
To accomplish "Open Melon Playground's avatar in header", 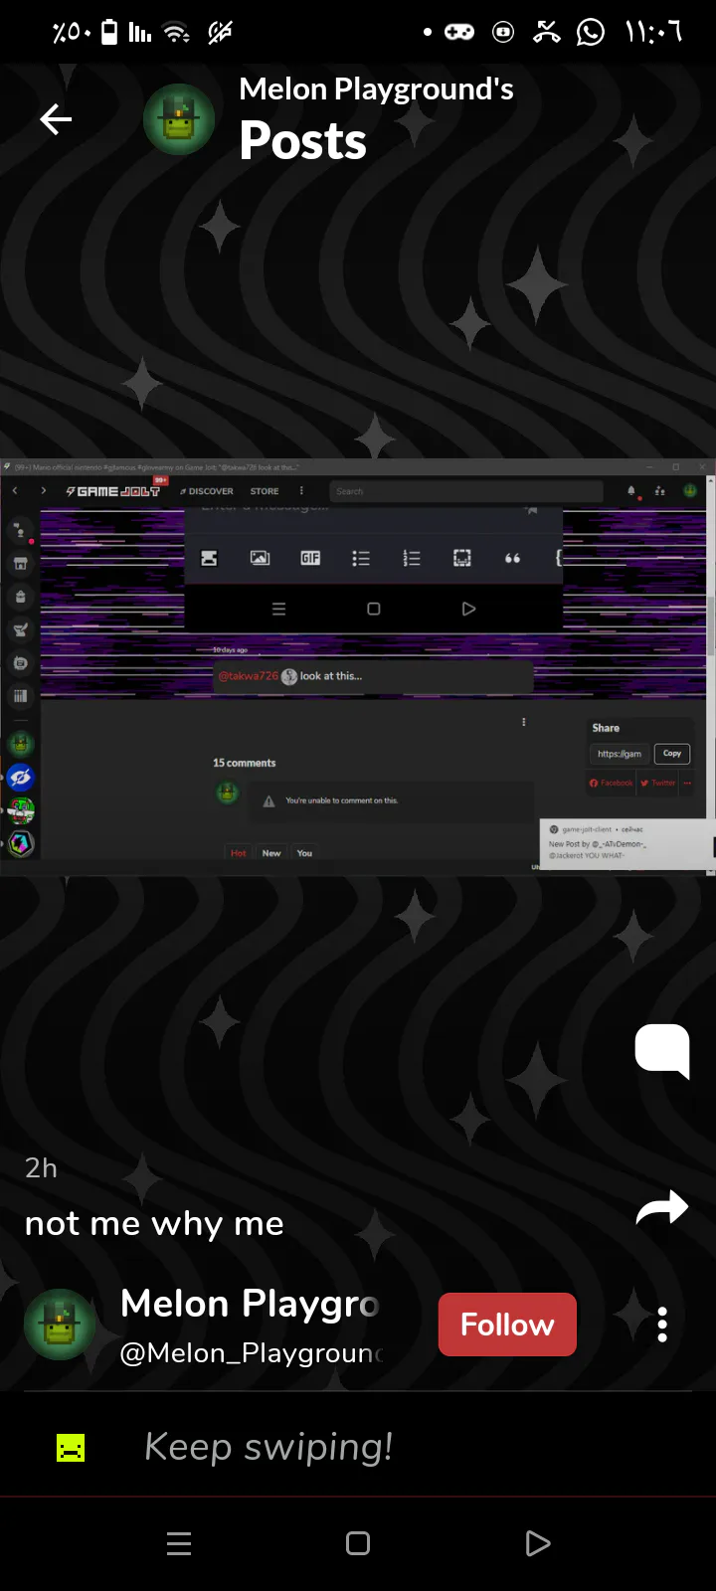I will point(179,119).
